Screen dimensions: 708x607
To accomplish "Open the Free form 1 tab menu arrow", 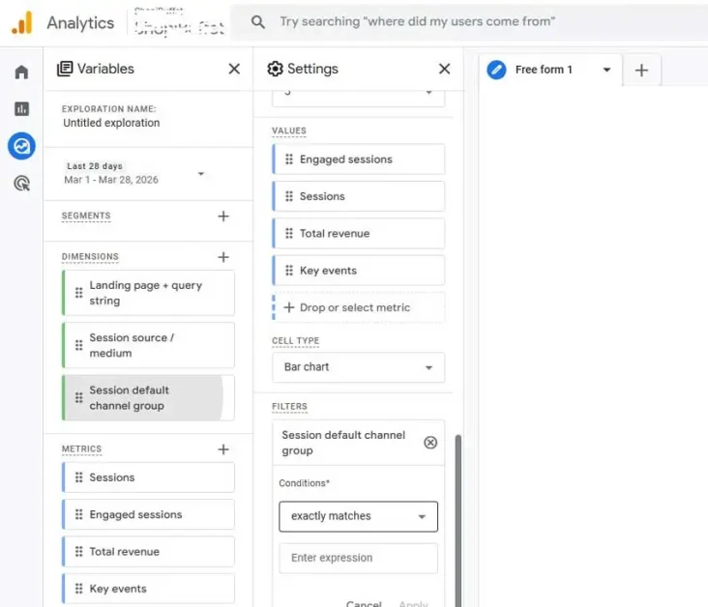I will (x=606, y=70).
